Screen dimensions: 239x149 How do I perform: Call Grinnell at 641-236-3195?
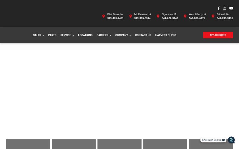click(225, 18)
